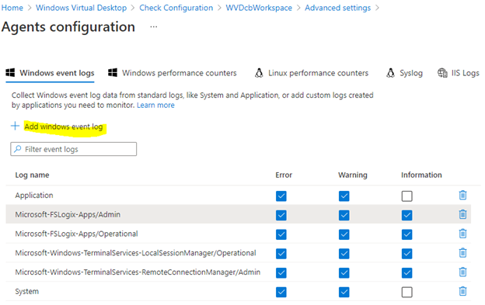
Task: Uncheck Warning for RemoteConnectionManager/Admin
Action: coord(344,272)
